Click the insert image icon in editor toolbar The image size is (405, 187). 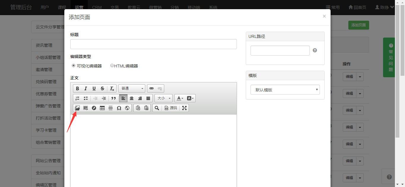coord(77,108)
